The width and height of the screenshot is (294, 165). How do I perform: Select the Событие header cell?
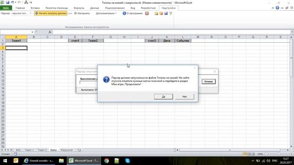[x=183, y=41]
